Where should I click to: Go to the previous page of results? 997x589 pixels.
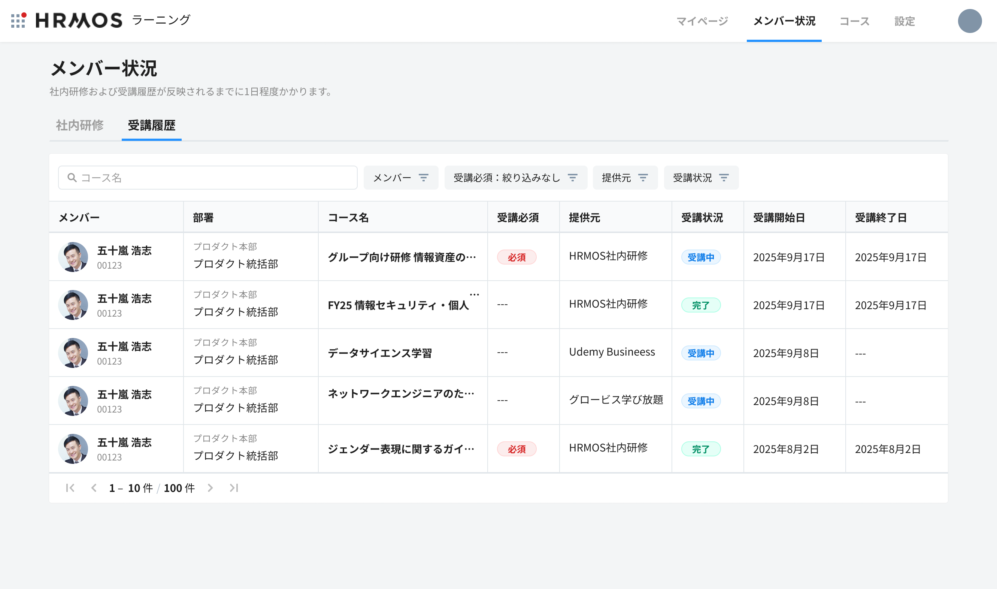(94, 488)
